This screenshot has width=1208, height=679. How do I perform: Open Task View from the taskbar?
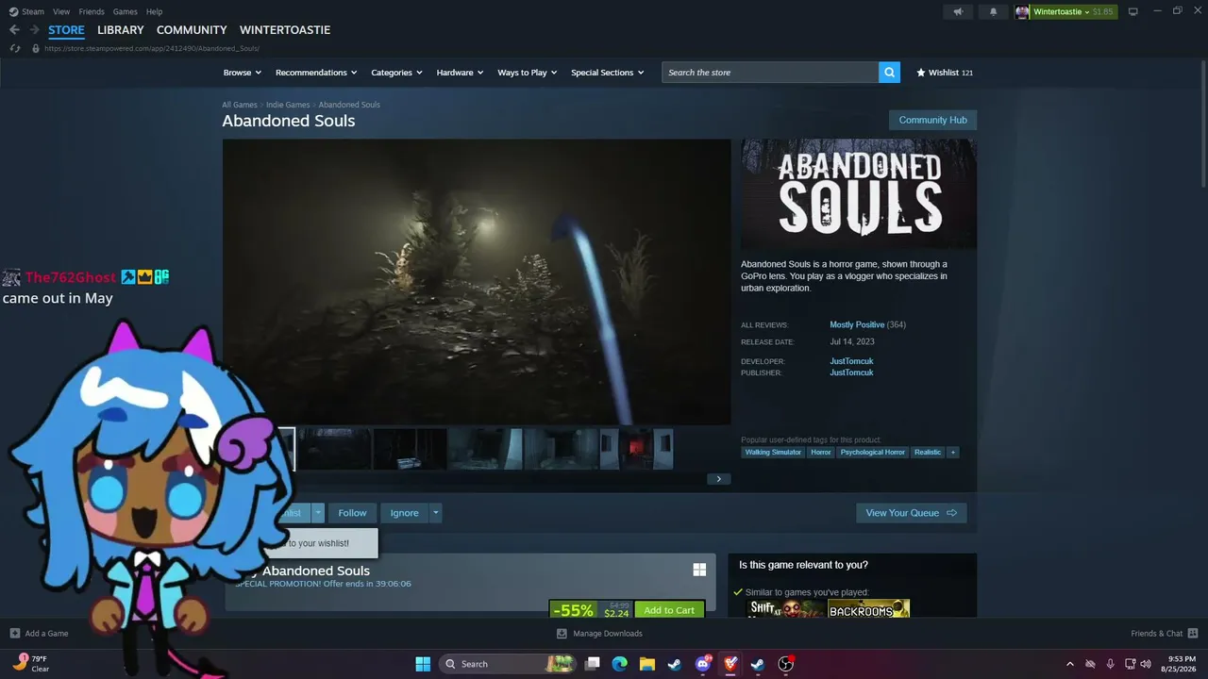(592, 664)
